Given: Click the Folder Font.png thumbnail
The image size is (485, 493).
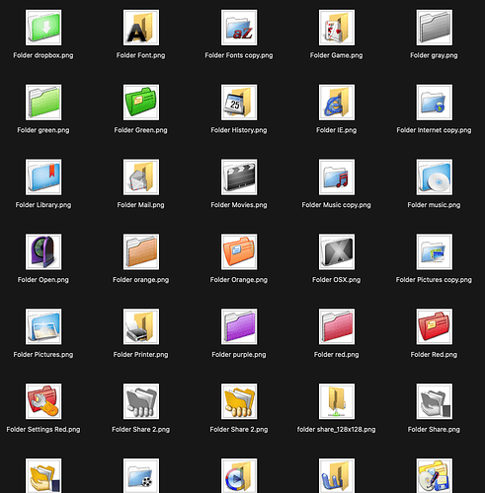Looking at the screenshot, I should (141, 28).
